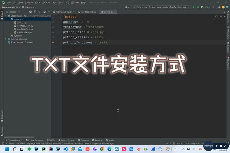Select opened file locator icon in Project panel
The height and width of the screenshot is (153, 230).
point(30,12)
